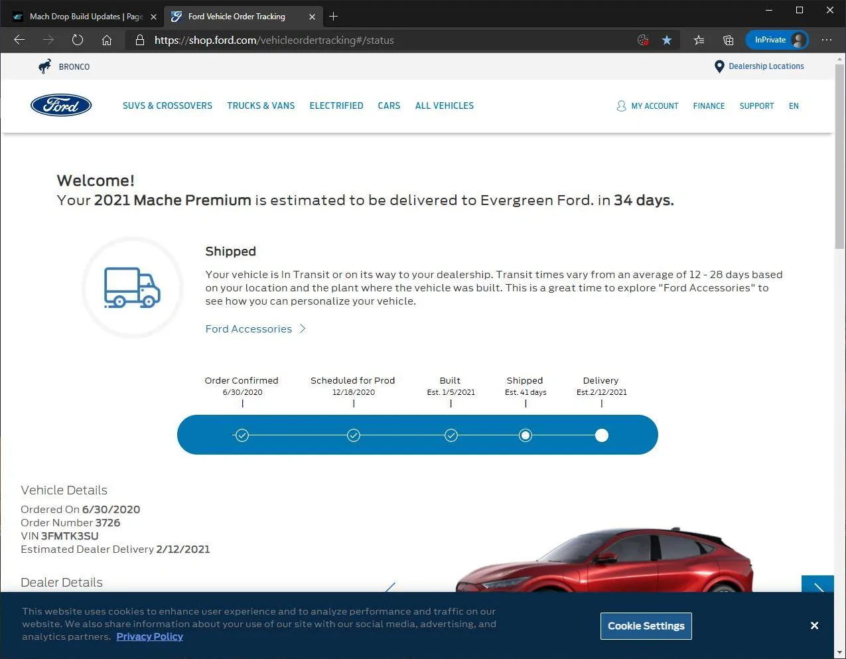Open the Privacy Policy link
Viewport: 846px width, 659px height.
149,636
